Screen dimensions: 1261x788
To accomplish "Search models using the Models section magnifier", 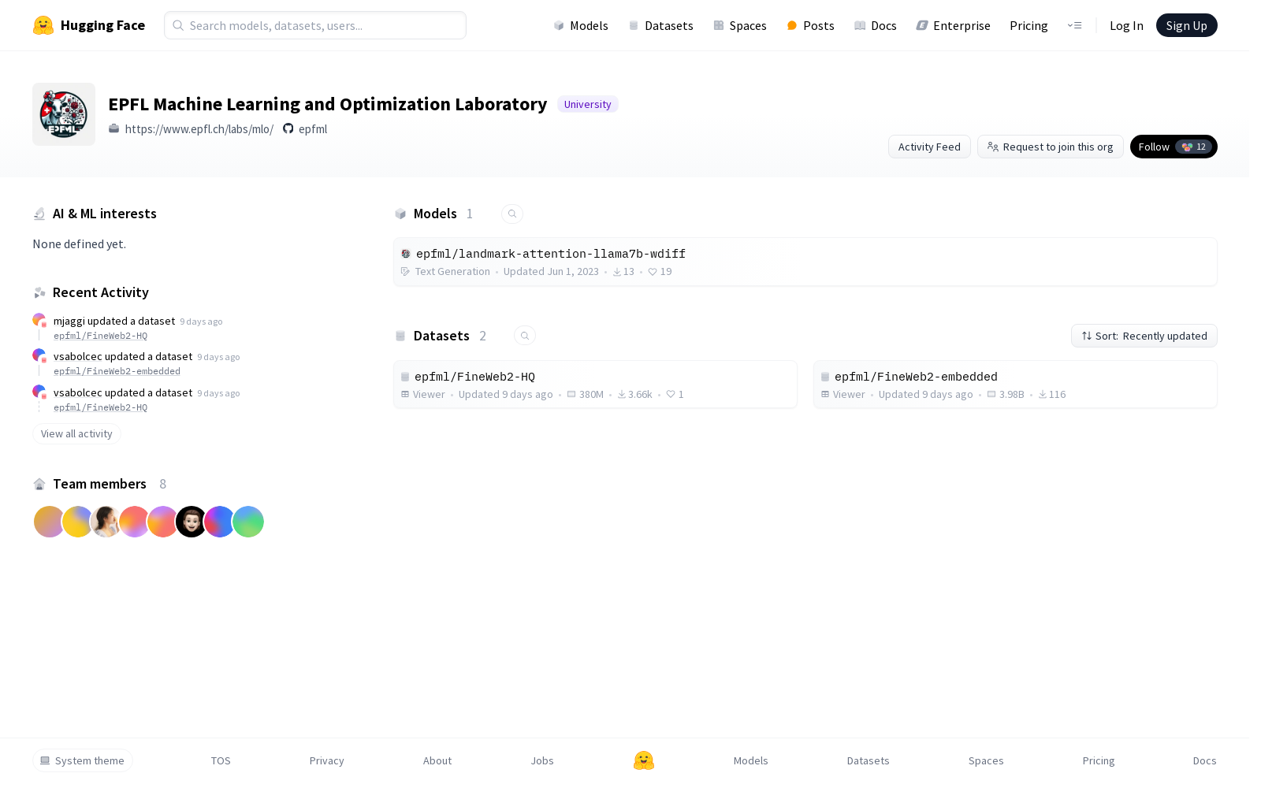I will click(512, 214).
